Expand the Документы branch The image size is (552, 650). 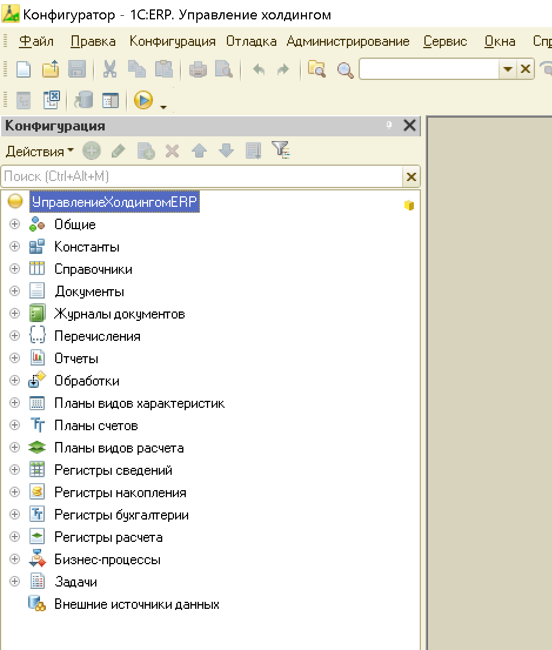click(15, 292)
